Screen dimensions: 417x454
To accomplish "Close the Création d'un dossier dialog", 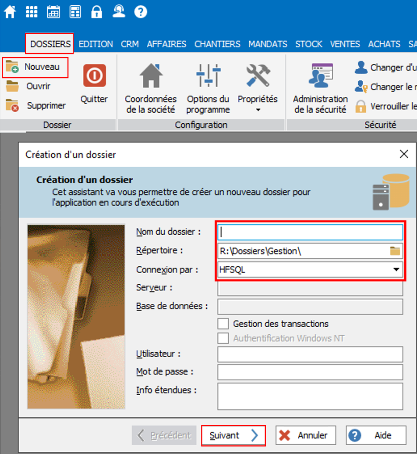I will (x=404, y=154).
